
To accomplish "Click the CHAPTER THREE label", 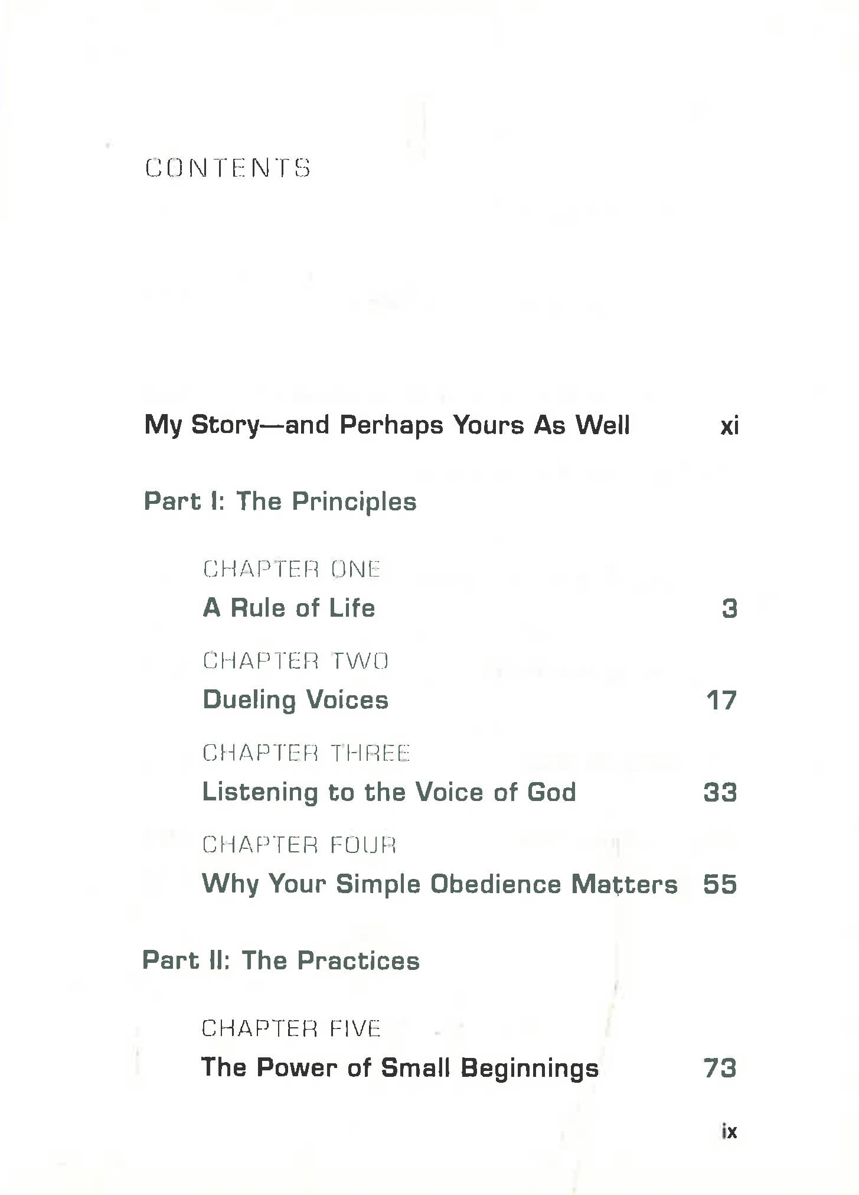I will 306,753.
